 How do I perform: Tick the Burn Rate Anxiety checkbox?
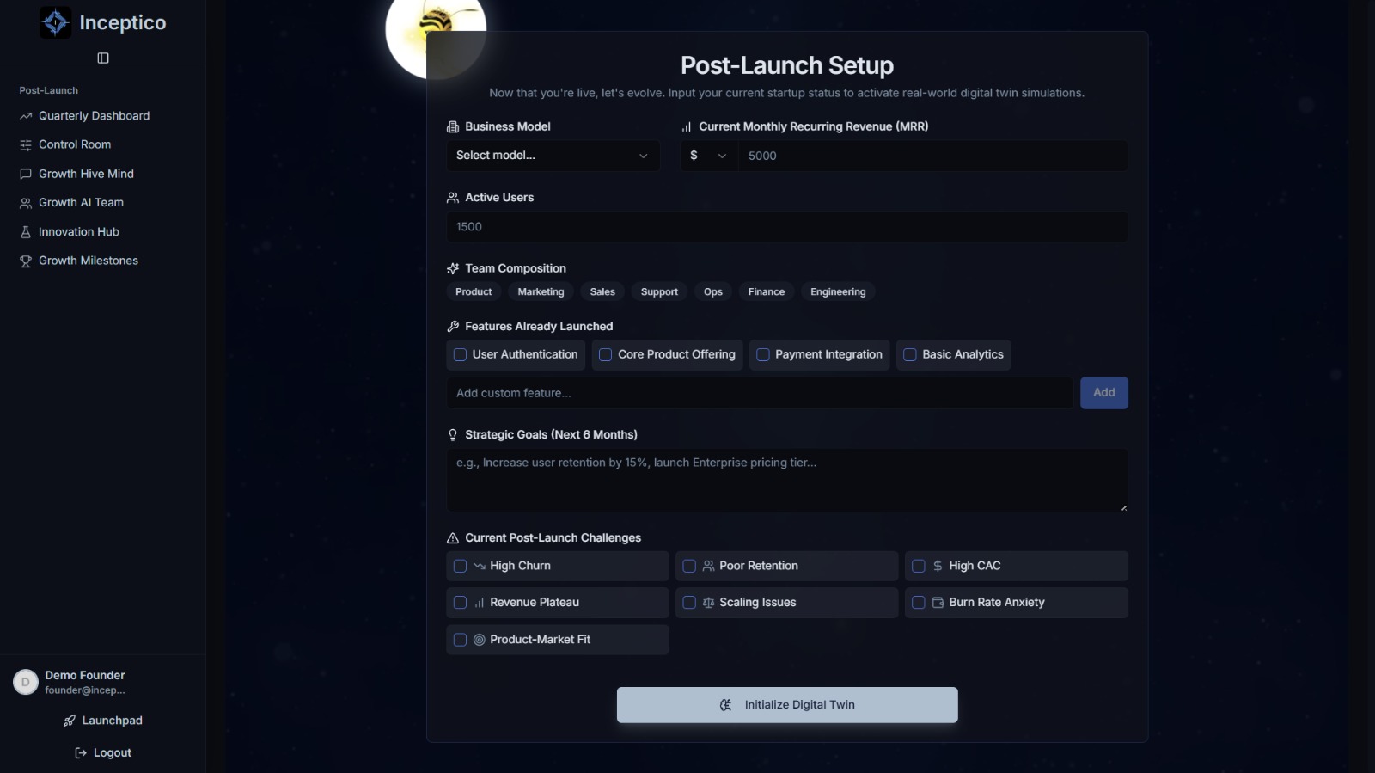coord(919,603)
